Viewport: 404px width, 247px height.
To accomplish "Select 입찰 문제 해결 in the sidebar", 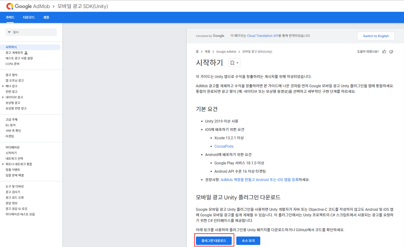I will coord(15,175).
